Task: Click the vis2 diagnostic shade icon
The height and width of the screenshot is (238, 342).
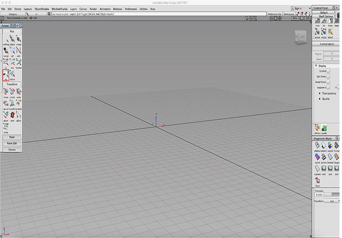Action: [330, 170]
